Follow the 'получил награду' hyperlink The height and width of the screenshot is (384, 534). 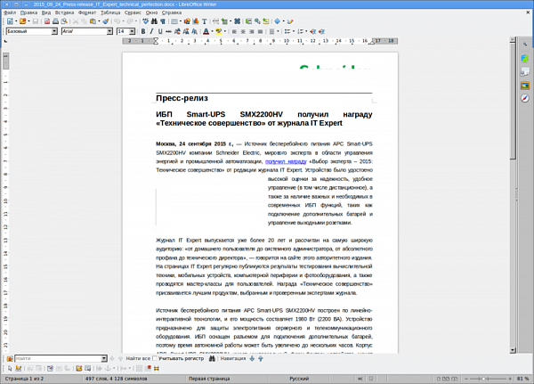coord(286,161)
